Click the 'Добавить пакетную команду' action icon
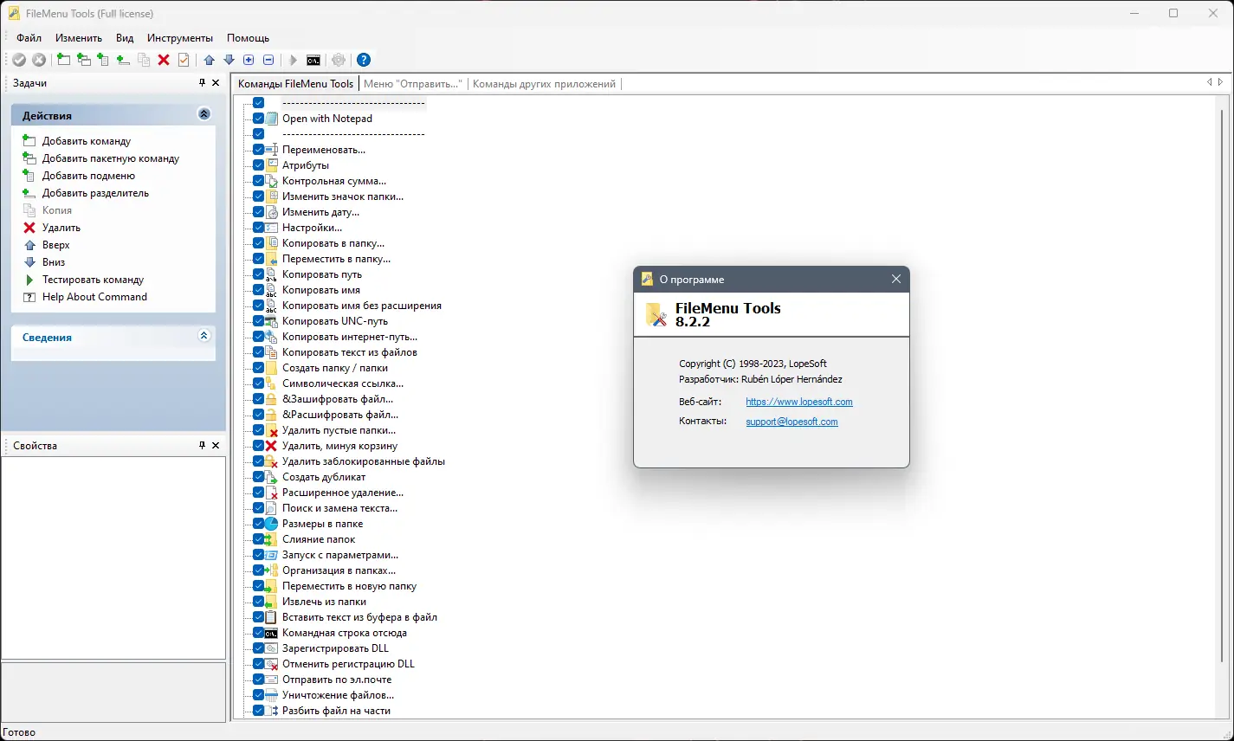The height and width of the screenshot is (741, 1234). pos(28,158)
